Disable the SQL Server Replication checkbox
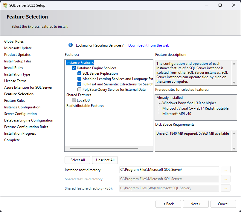Screen dimensions: 241x212 point(80,73)
